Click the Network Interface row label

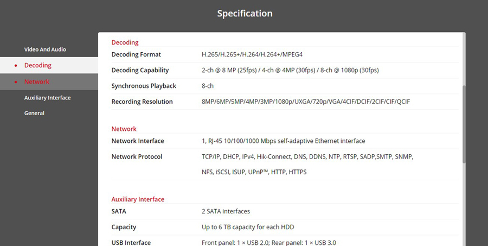coord(138,141)
